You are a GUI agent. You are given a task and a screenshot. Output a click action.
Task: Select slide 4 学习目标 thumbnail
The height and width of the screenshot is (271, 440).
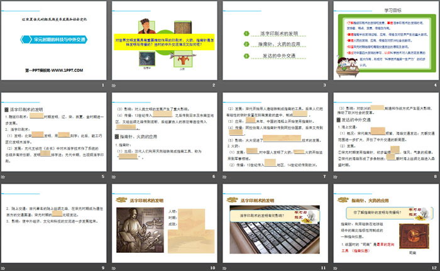tap(386, 41)
